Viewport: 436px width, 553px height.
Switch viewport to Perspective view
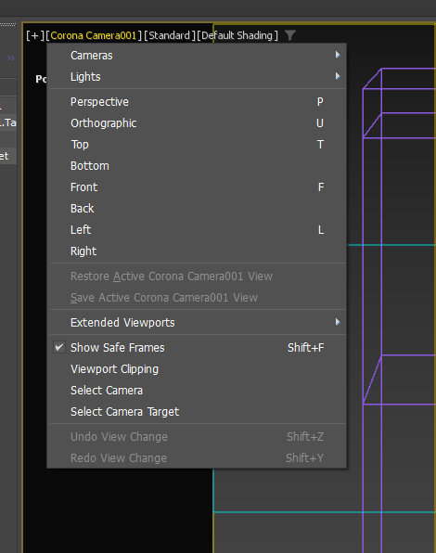[x=198, y=101]
